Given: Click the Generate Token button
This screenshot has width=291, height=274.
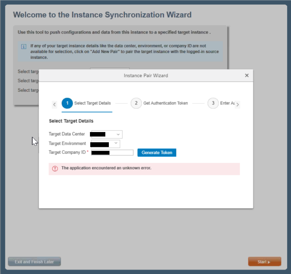Looking at the screenshot, I should click(x=157, y=152).
